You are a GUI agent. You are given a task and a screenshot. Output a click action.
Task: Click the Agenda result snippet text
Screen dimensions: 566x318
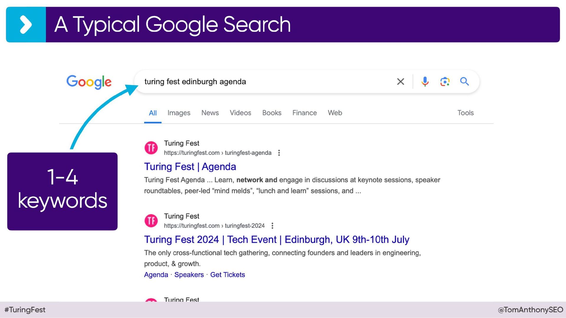292,185
